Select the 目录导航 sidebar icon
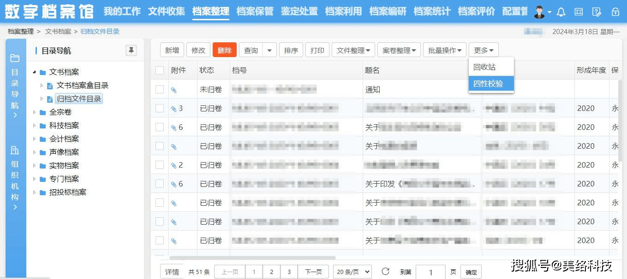The image size is (627, 279). click(x=15, y=59)
